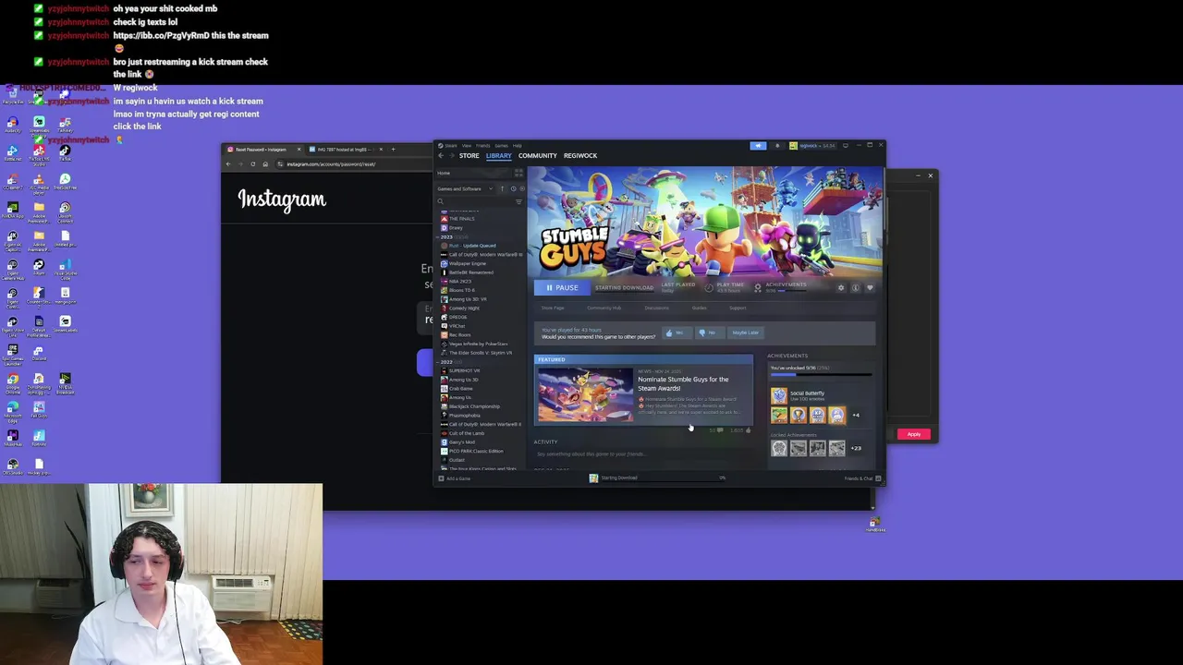Select Phasmophobia in library list
The height and width of the screenshot is (665, 1183).
coord(464,416)
